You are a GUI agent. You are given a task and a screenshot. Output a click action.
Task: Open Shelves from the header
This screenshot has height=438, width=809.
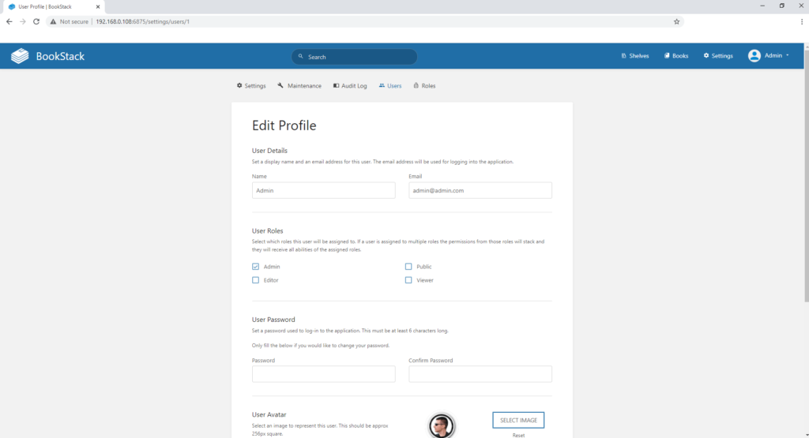click(x=635, y=56)
